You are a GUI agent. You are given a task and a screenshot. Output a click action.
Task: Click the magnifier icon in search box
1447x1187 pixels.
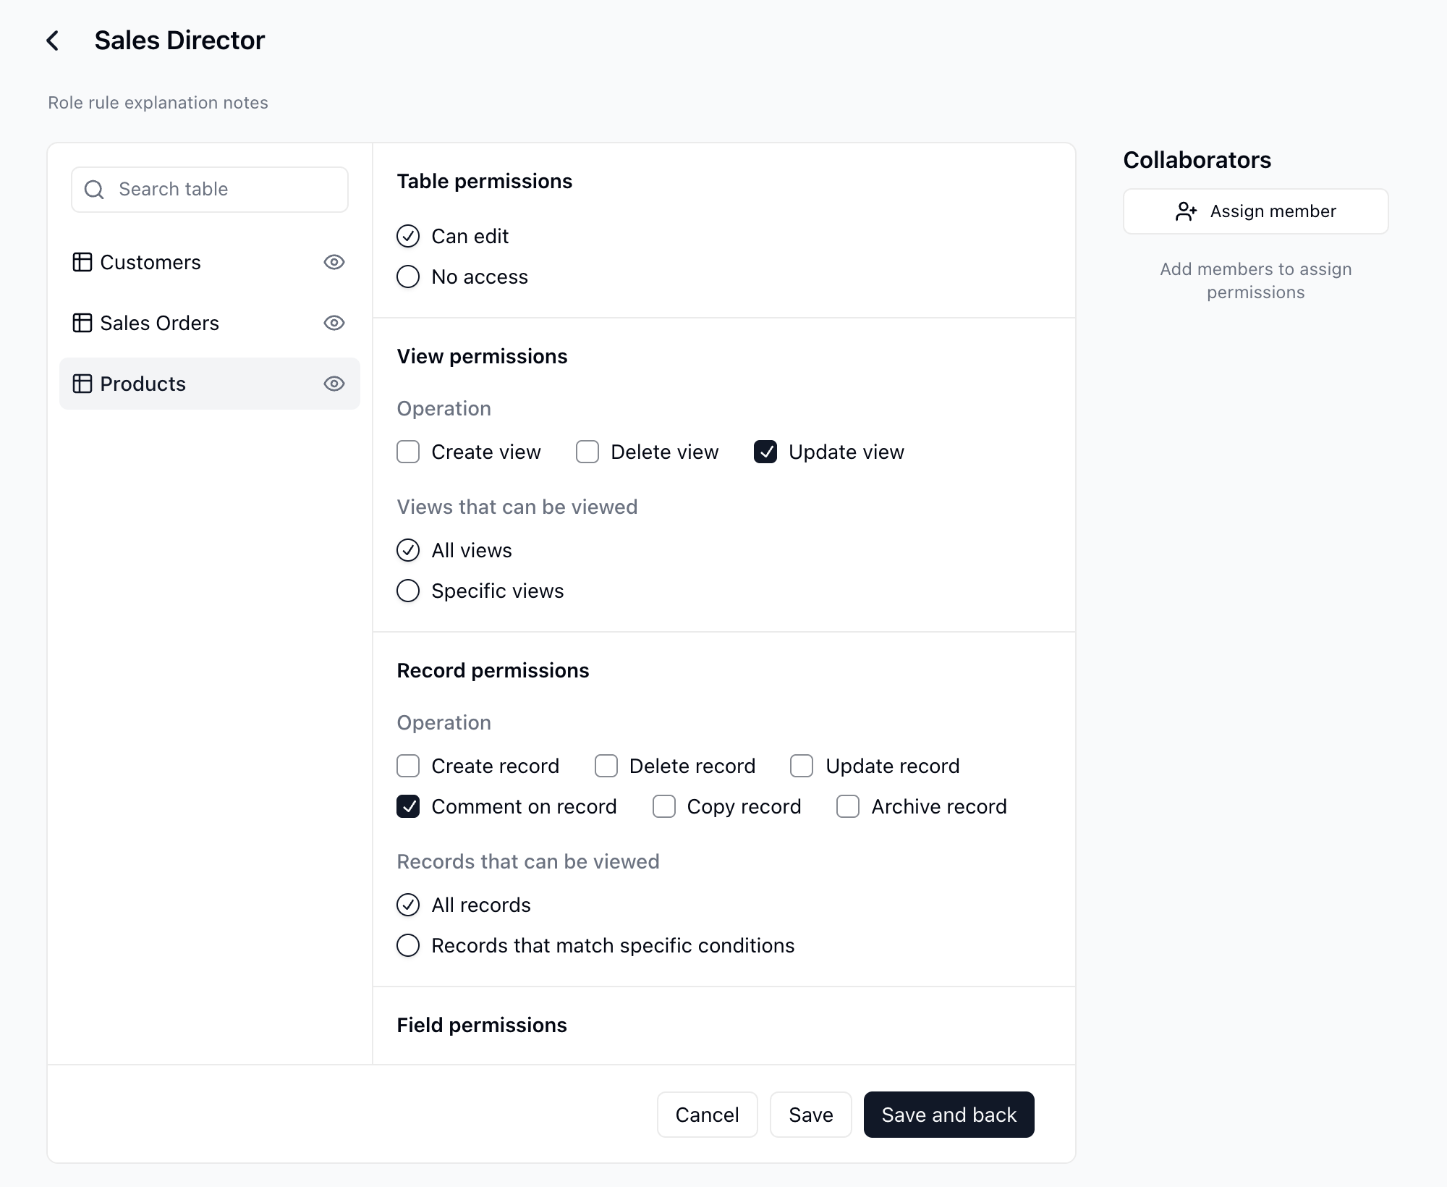point(94,190)
